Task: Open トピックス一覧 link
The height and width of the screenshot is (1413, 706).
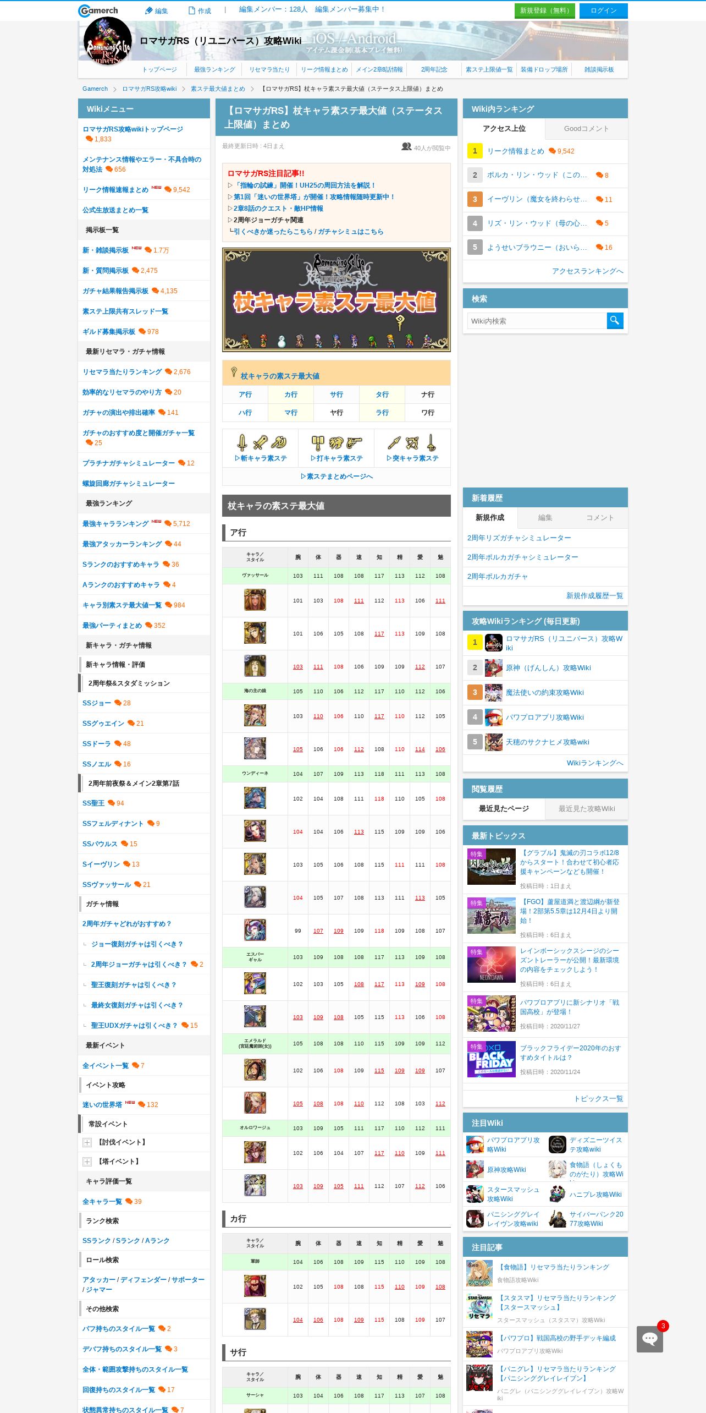Action: tap(599, 1099)
